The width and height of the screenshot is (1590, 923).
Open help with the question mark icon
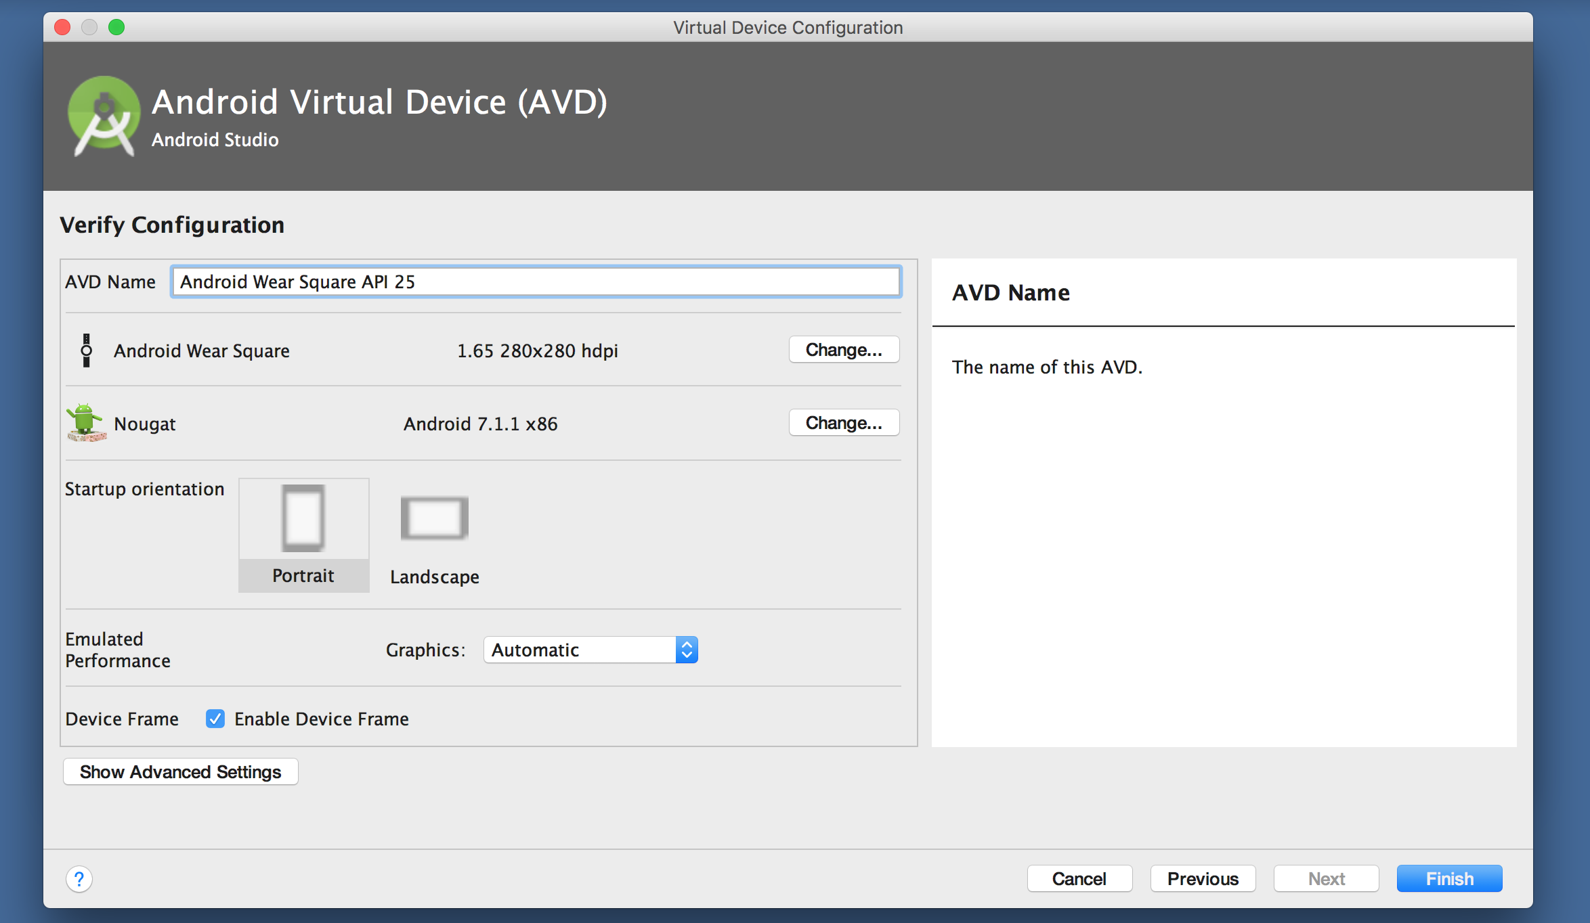(79, 879)
